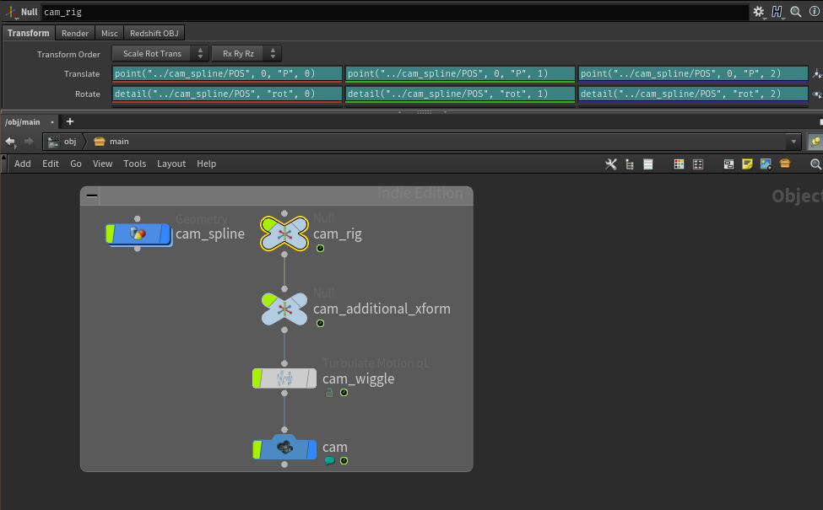823x510 pixels.
Task: Switch to the Redshift OBJ tab
Action: pyautogui.click(x=154, y=33)
